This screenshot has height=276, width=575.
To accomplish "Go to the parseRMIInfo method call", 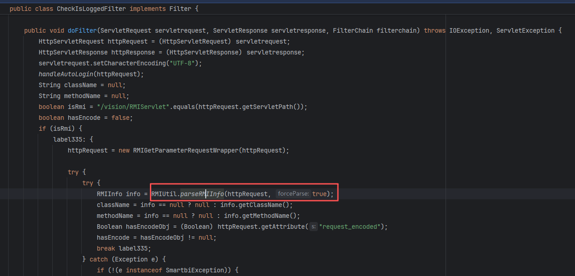I will click(x=202, y=194).
